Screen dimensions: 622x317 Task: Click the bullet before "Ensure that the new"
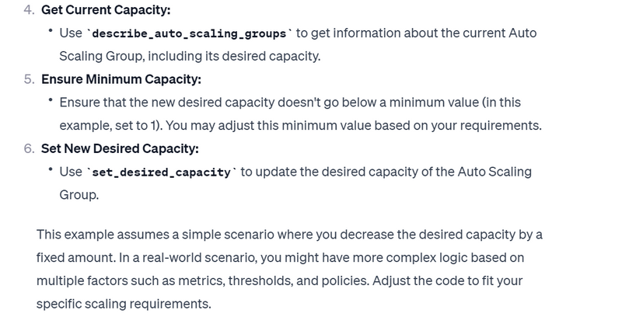coord(51,102)
